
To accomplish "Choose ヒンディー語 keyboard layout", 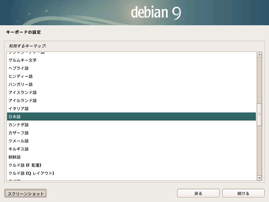I will coord(21,76).
